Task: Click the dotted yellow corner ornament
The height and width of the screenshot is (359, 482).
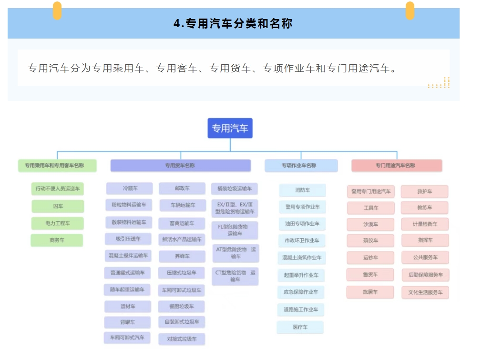Action: click(441, 84)
